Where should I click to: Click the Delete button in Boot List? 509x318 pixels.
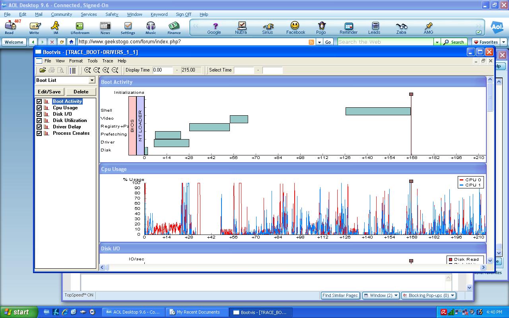(81, 91)
